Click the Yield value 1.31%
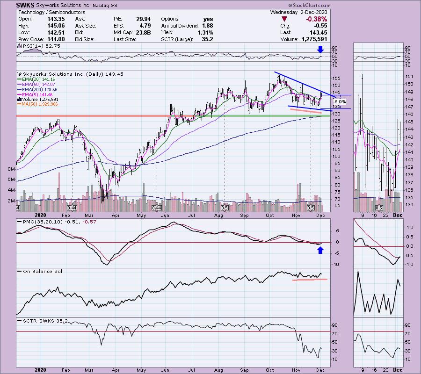Image resolution: width=421 pixels, height=374 pixels. [x=205, y=32]
